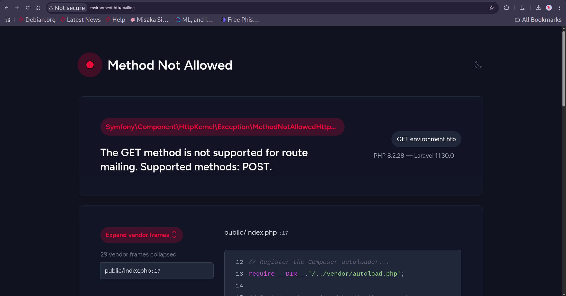Click the GET method not supported message
Screen dimensions: 566x296
pyautogui.click(x=204, y=160)
